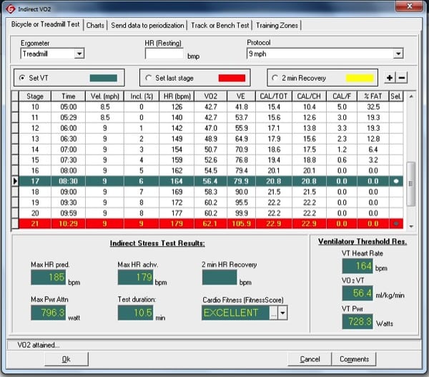Screen dimensions: 429x377
Task: Click the VT Heart Rate value 164
Action: (357, 266)
